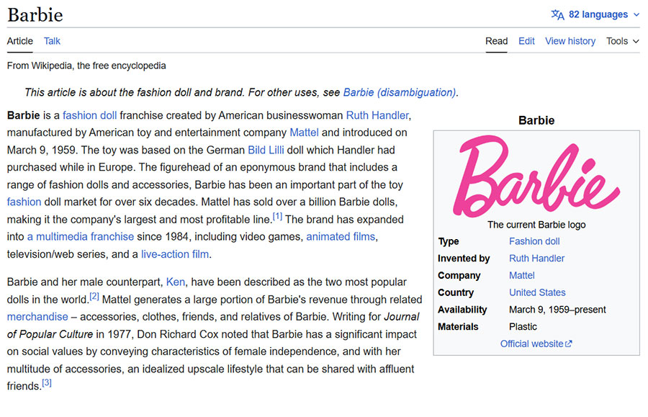Visit the Official website link
648x417 pixels.
[531, 344]
